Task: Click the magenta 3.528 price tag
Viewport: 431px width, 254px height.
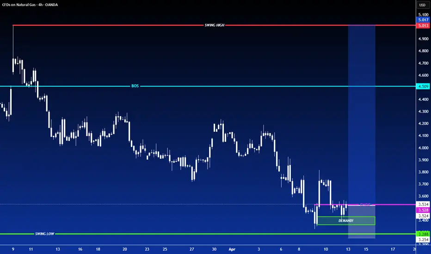Action: (x=423, y=210)
